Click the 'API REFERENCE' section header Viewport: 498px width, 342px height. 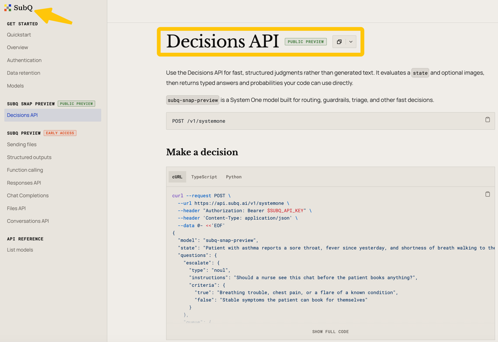pyautogui.click(x=25, y=239)
